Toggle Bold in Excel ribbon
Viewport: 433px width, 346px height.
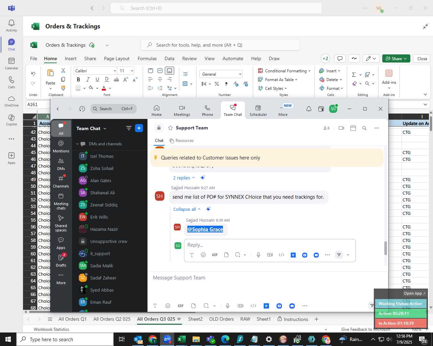pyautogui.click(x=78, y=79)
